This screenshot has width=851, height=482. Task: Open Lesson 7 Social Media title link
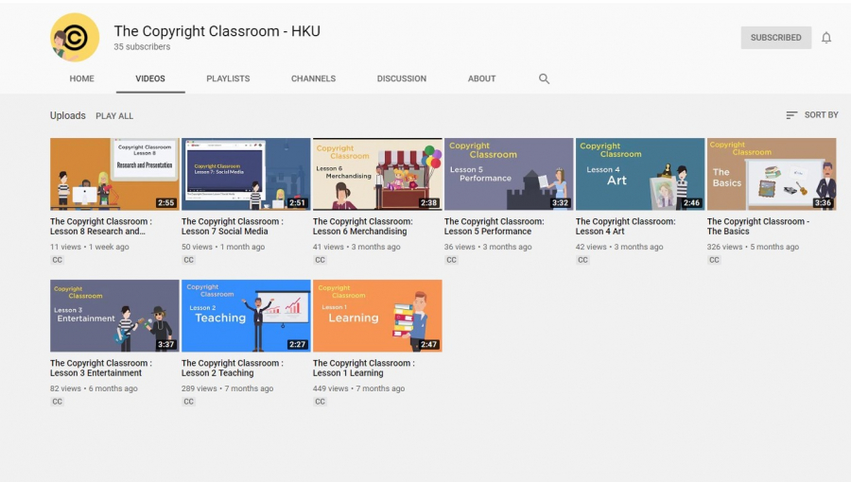232,226
